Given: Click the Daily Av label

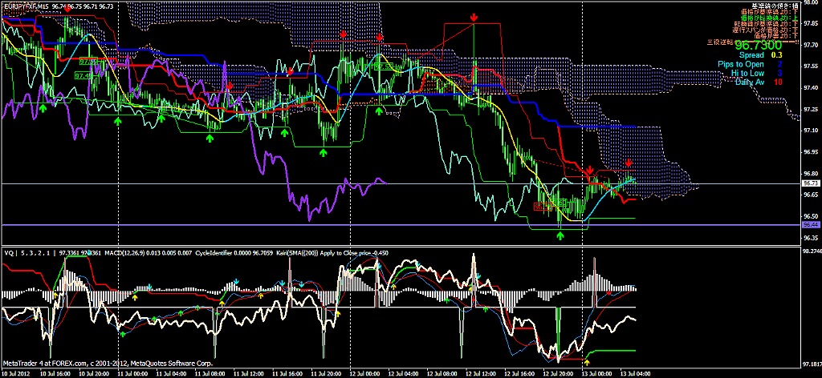Looking at the screenshot, I should click(x=750, y=82).
